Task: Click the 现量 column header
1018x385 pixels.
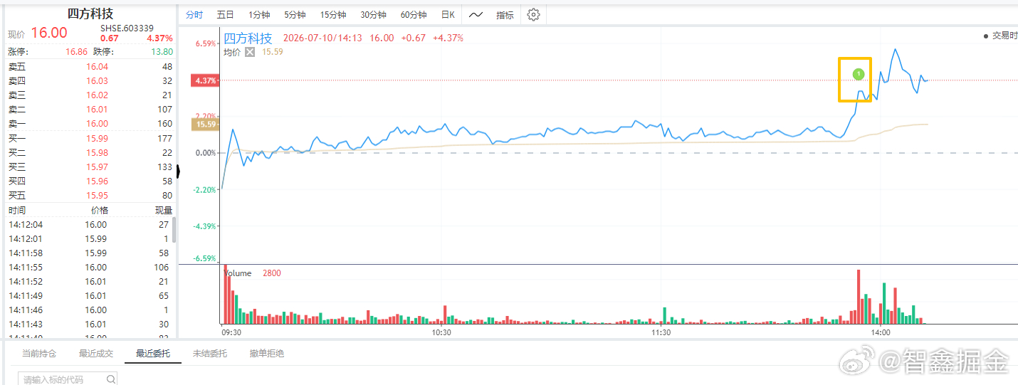Action: click(x=164, y=211)
